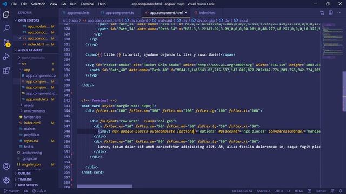Image resolution: width=346 pixels, height=194 pixels.
Task: Open polyfills.ts in the file tree
Action: (32, 135)
